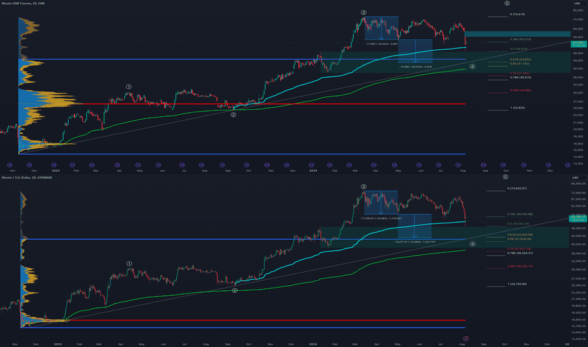Select current price label on Coinbase price axis
Screen dimensions: 588x347
577,218
